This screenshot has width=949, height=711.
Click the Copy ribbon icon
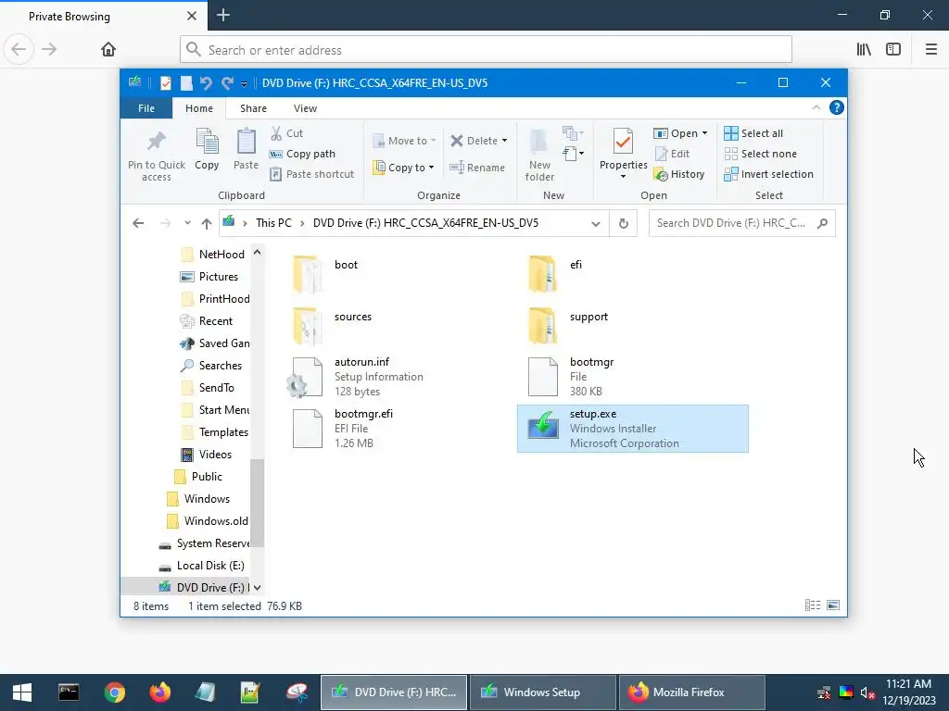[x=207, y=142]
